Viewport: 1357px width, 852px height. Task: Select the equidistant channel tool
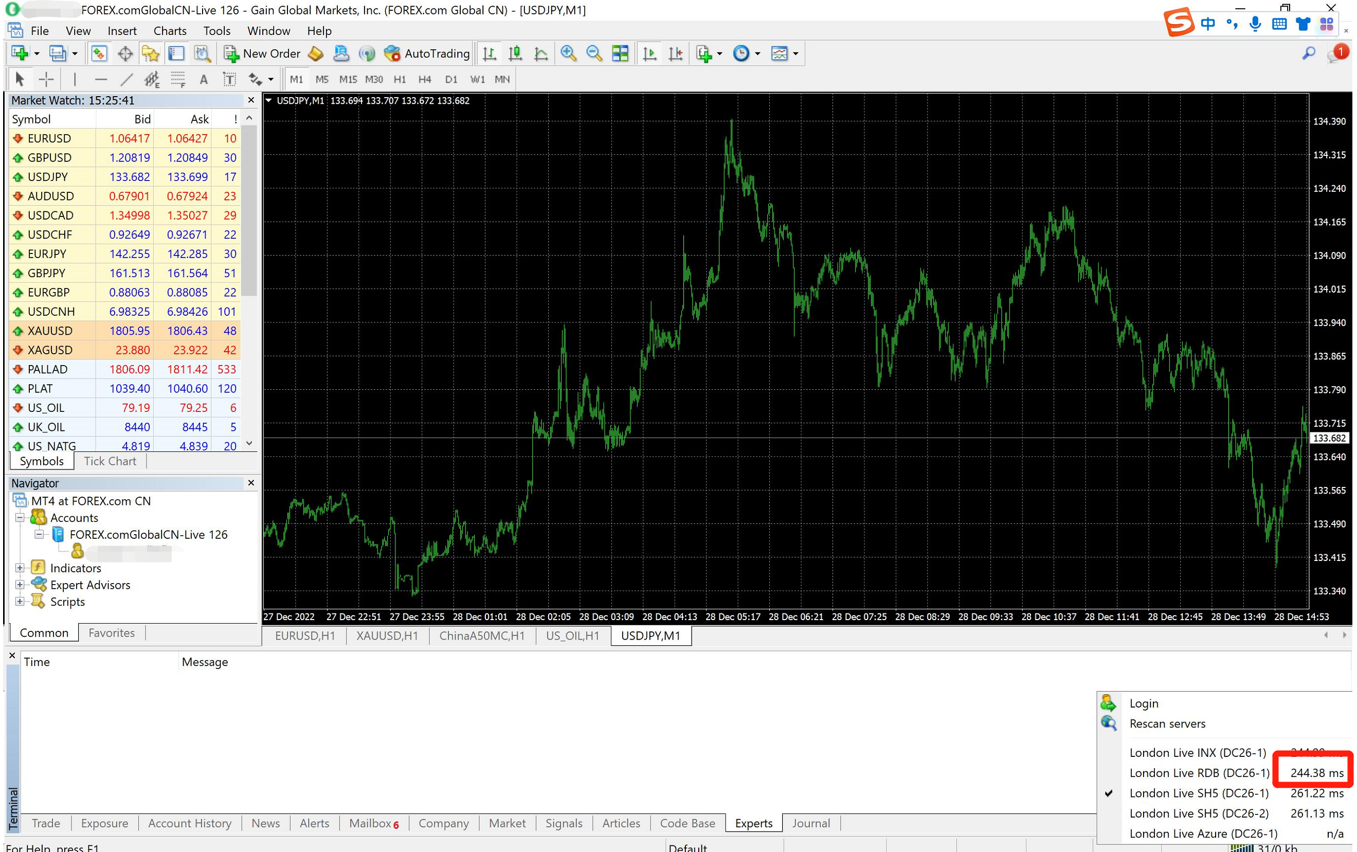point(152,80)
